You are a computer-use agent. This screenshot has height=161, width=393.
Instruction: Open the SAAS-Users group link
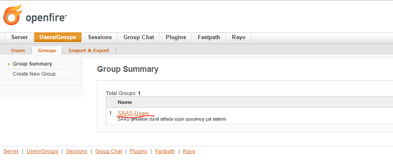133,113
